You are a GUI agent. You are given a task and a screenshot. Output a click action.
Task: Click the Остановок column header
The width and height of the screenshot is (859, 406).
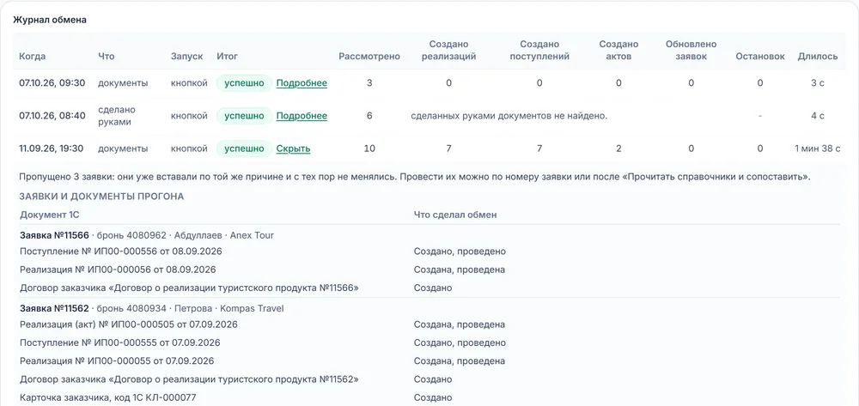(x=760, y=57)
